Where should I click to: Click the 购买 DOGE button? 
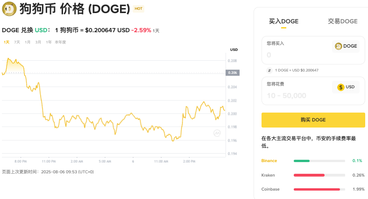(313, 120)
